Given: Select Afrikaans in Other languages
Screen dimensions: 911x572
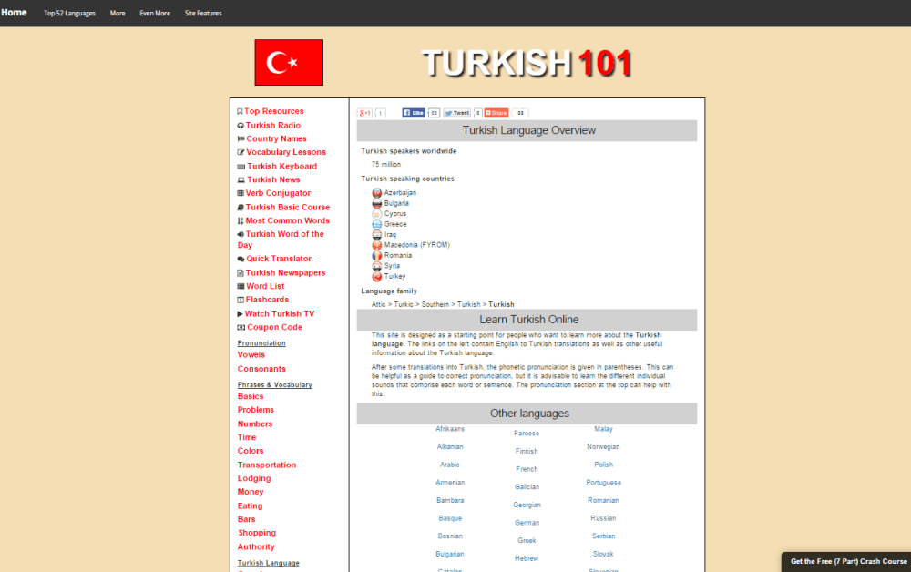Looking at the screenshot, I should tap(450, 429).
